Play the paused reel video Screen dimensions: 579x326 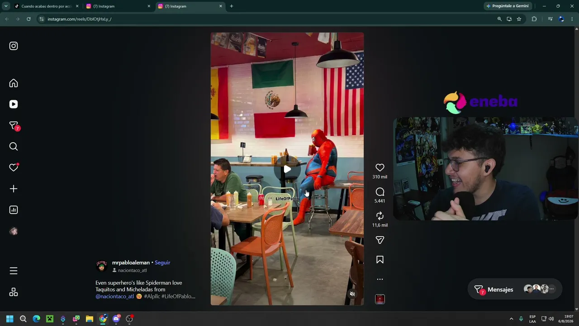[x=287, y=169]
